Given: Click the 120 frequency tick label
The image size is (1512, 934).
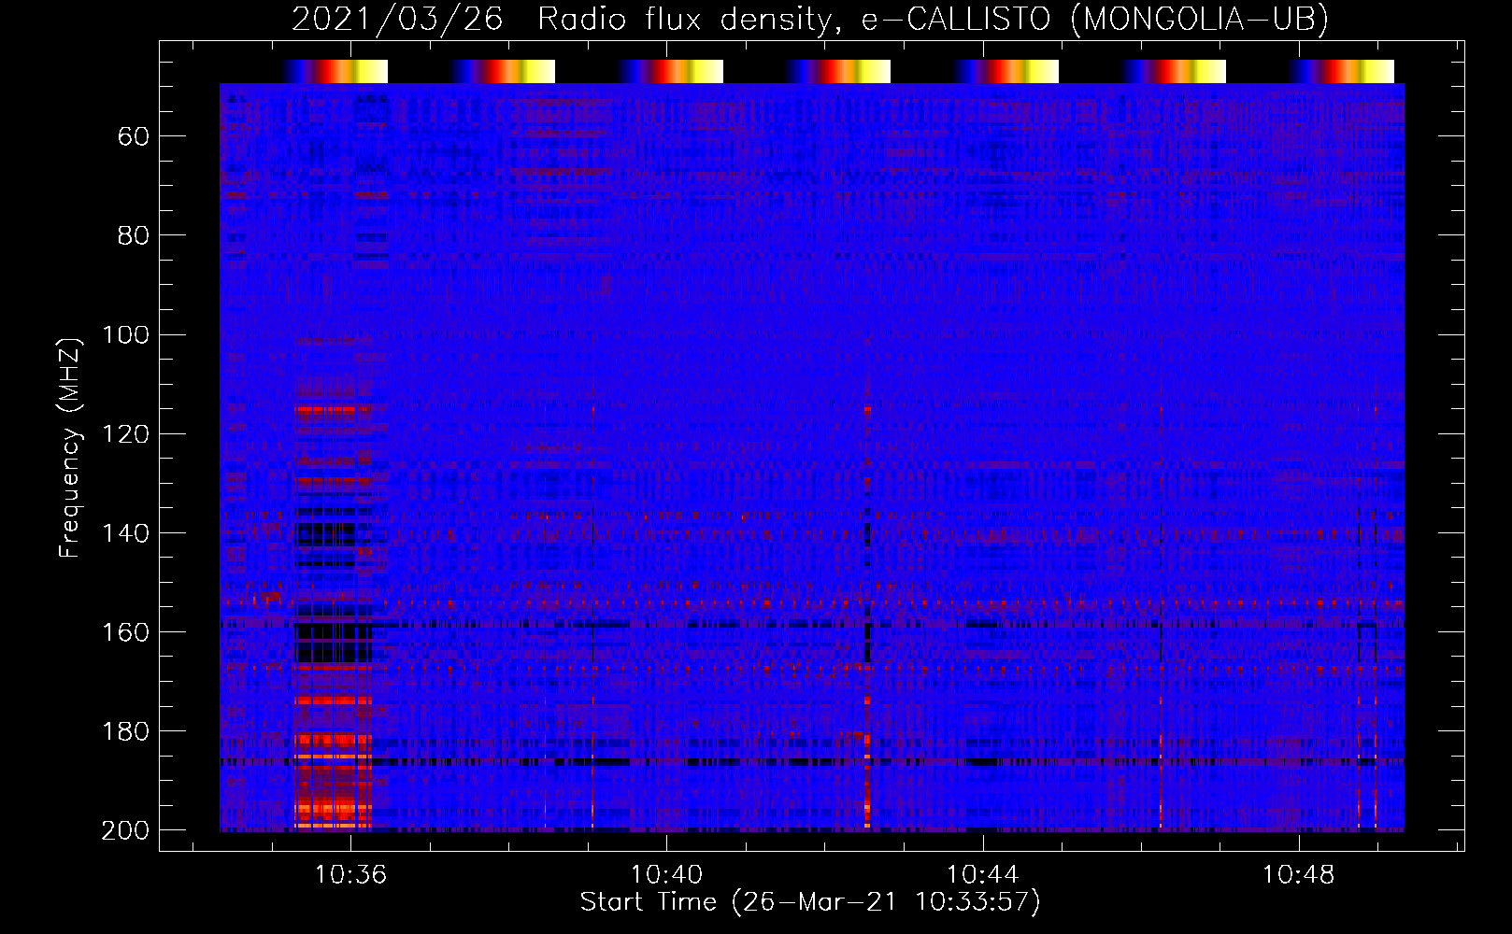Looking at the screenshot, I should (x=125, y=433).
